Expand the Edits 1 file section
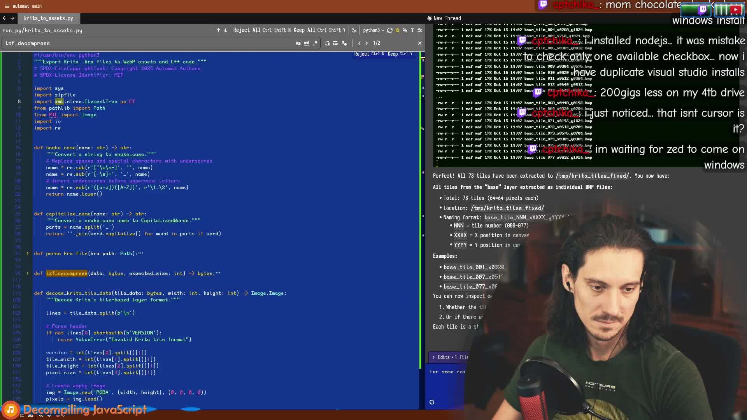 (433, 357)
